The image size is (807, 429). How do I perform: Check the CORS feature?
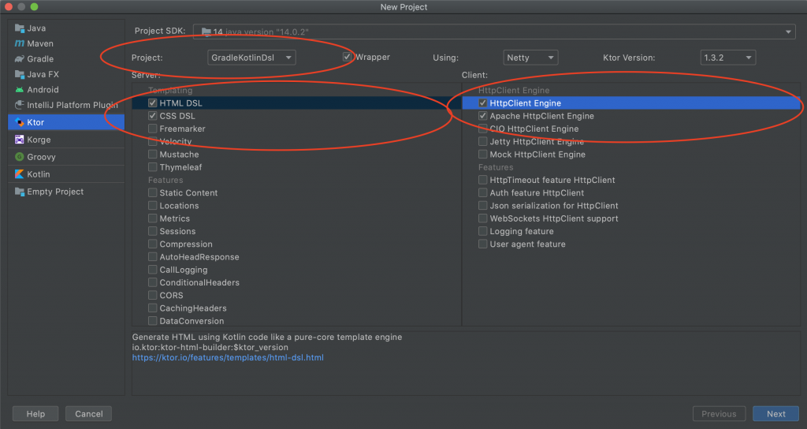(x=152, y=295)
